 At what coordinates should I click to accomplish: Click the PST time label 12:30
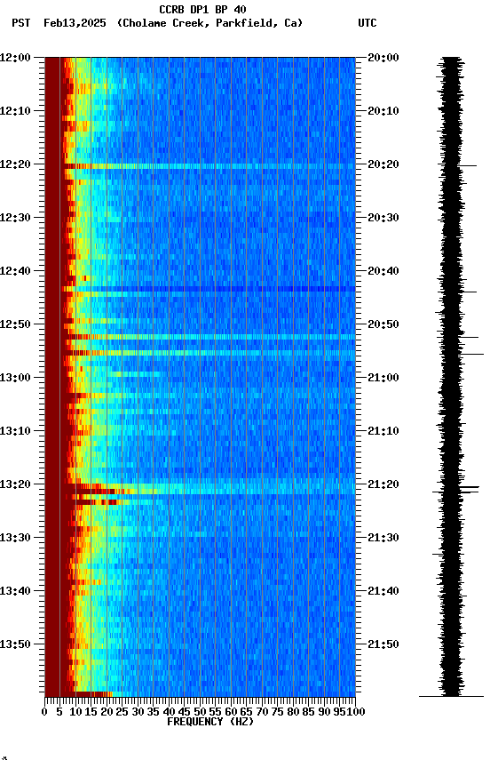(x=15, y=218)
